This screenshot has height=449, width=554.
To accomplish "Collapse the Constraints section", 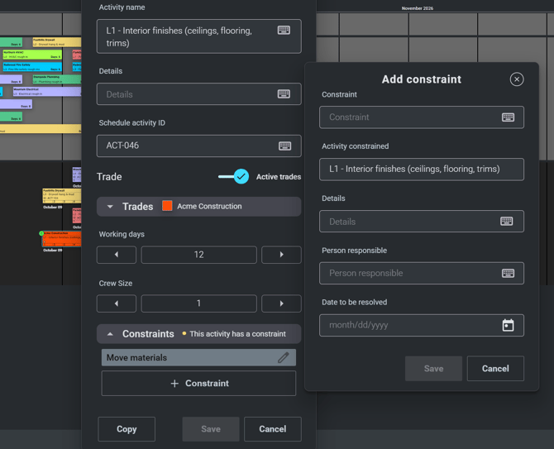I will pos(110,334).
